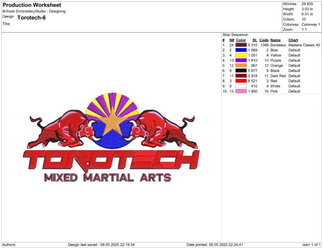Click the Torotech embroidery design preview
The width and height of the screenshot is (323, 248).
coord(111,137)
